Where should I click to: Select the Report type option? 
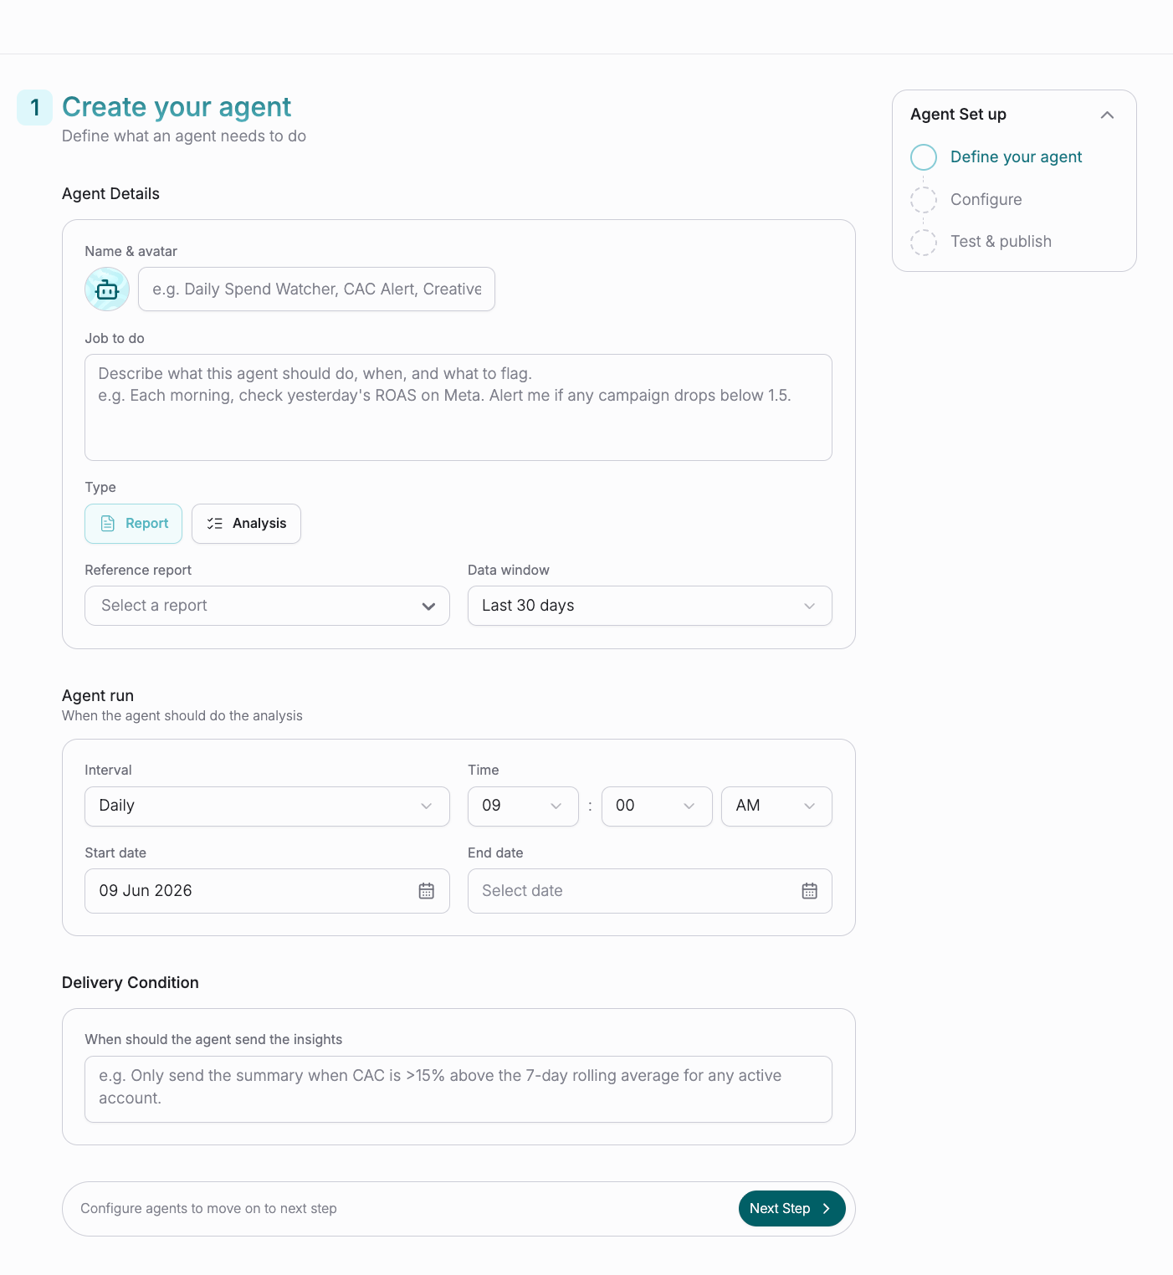(133, 524)
